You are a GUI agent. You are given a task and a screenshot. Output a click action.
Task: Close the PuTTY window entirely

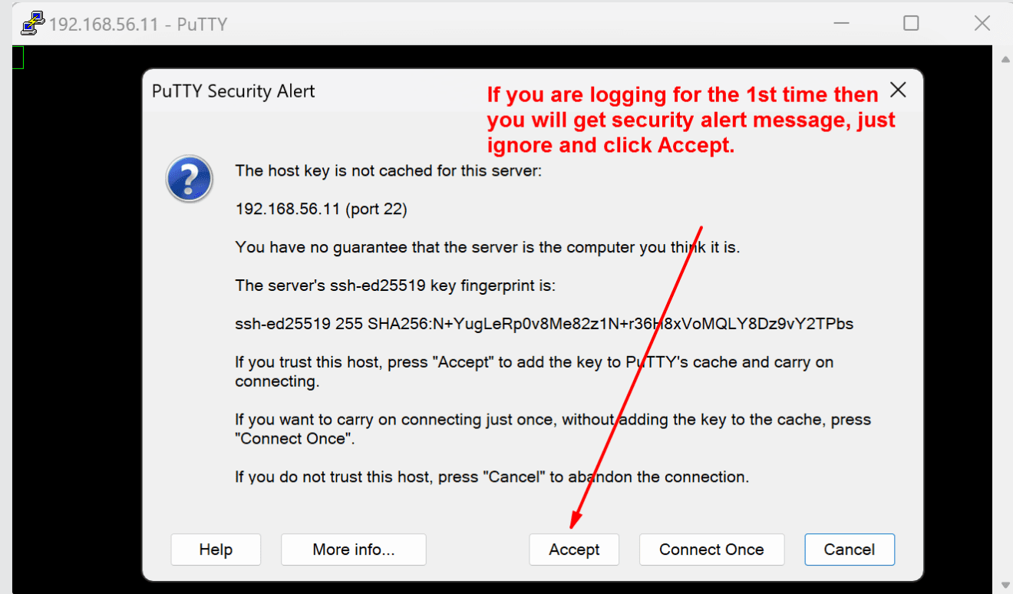tap(982, 23)
